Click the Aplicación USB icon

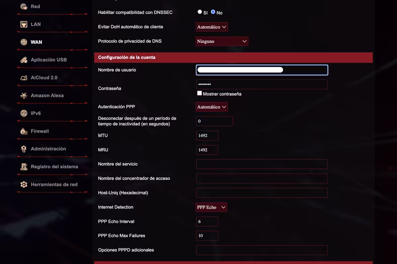24,60
